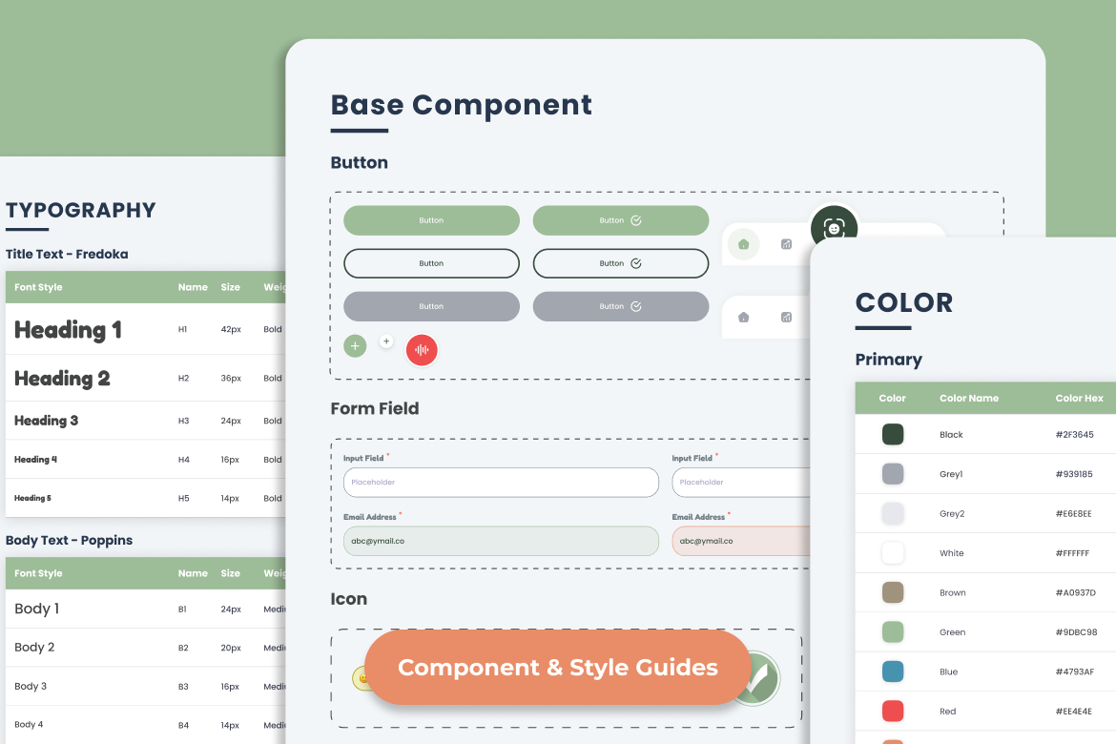
Task: Click the green circular plus button
Action: pos(355,345)
